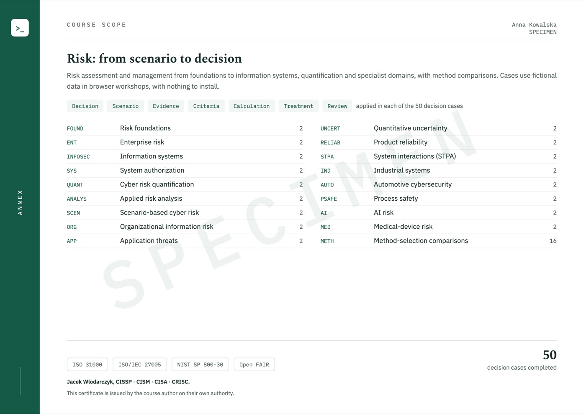
Task: Click the COURSE SCOPE header label
Action: point(97,25)
